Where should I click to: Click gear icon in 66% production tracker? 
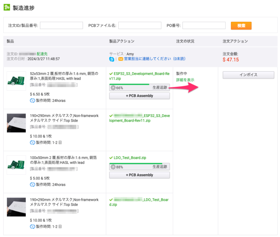point(113,88)
